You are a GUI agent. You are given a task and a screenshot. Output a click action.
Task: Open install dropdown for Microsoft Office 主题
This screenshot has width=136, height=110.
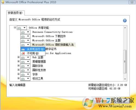click(25, 41)
